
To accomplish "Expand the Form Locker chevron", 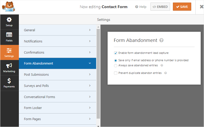I will (x=90, y=108).
